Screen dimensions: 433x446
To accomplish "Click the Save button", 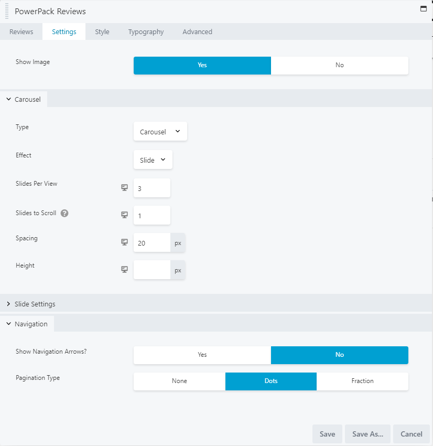I will point(327,434).
